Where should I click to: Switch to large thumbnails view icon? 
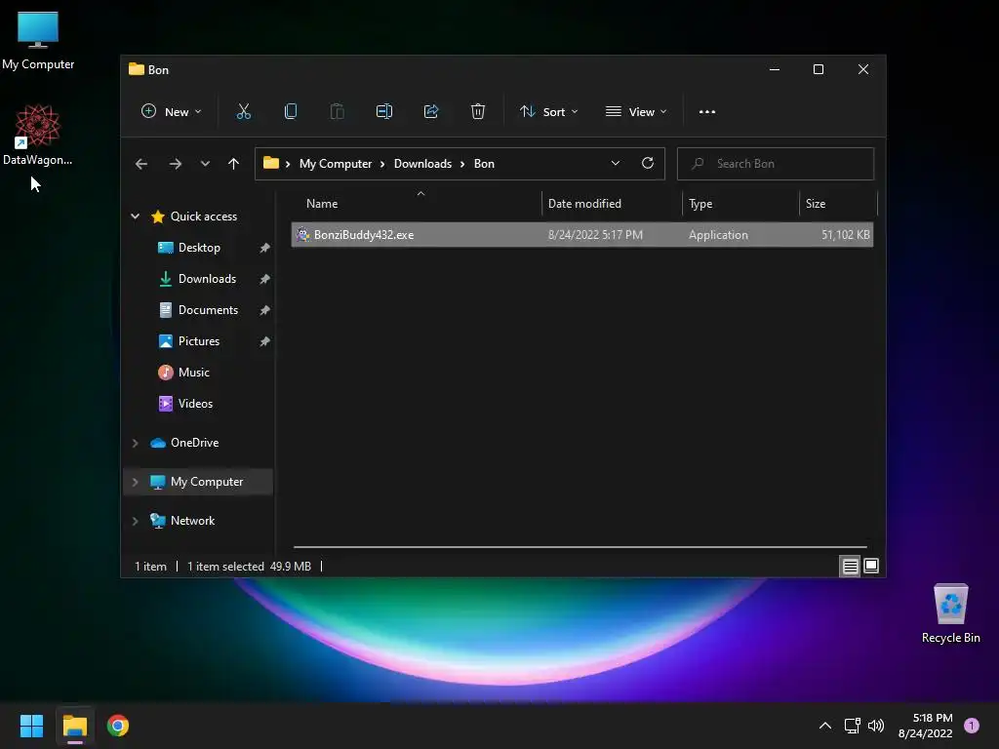[871, 566]
